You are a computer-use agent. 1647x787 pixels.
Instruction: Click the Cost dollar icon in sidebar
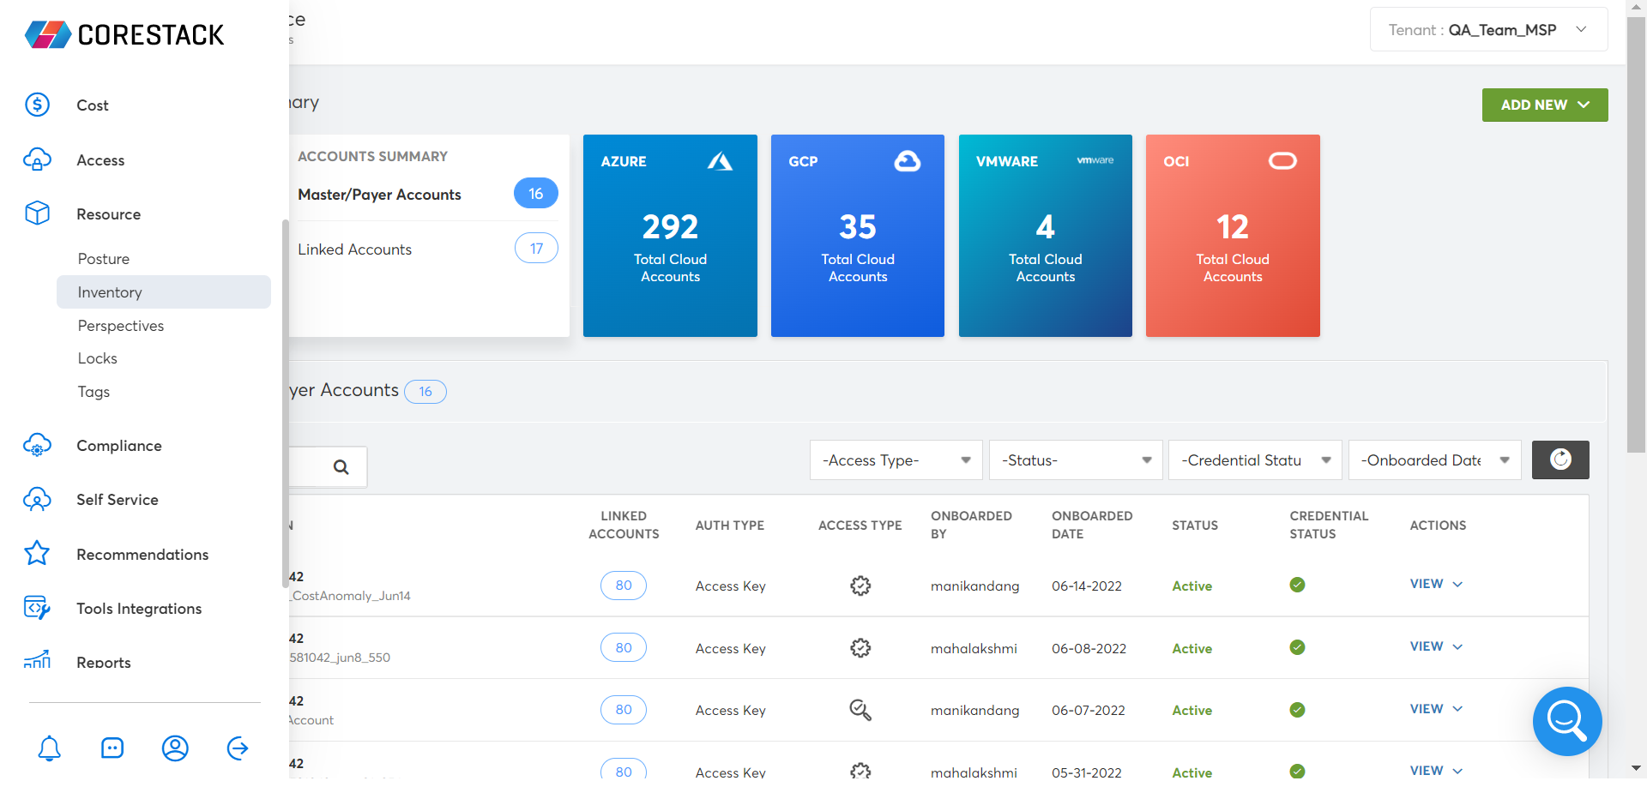(x=38, y=105)
